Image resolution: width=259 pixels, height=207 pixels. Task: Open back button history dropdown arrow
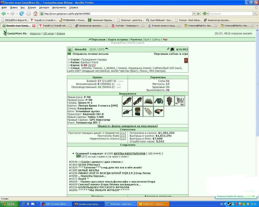[x=8, y=14]
